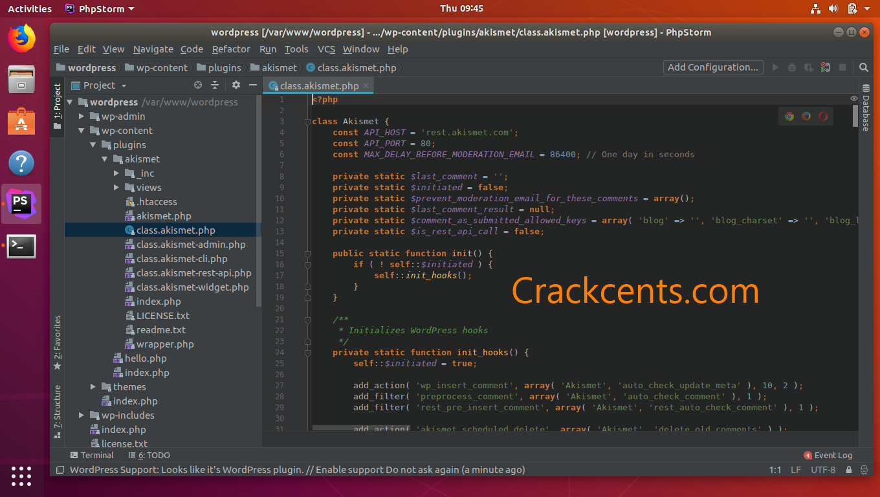Collapse the wp-content folder
Image resolution: width=880 pixels, height=497 pixels.
tap(82, 131)
